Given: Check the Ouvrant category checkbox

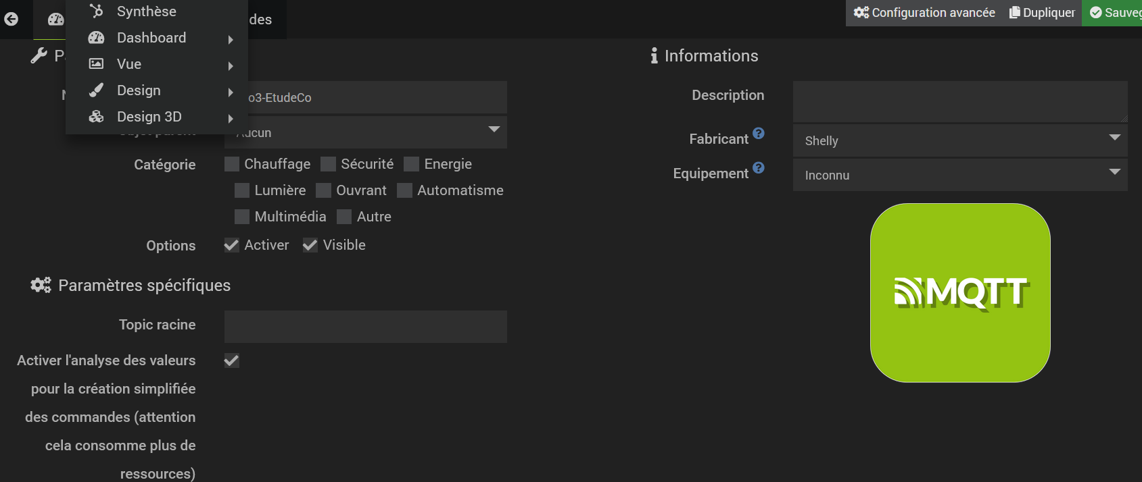Looking at the screenshot, I should 324,190.
